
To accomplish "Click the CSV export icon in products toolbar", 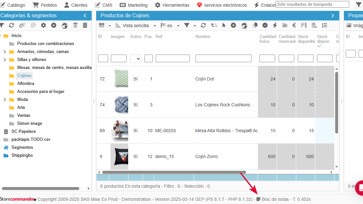I will click(x=314, y=26).
